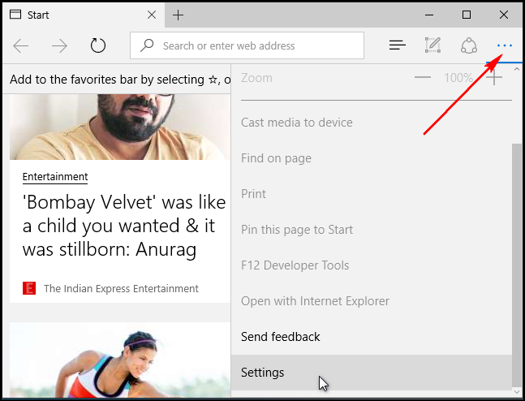Image resolution: width=525 pixels, height=401 pixels.
Task: Open the woman exercising article photo
Action: pyautogui.click(x=120, y=360)
